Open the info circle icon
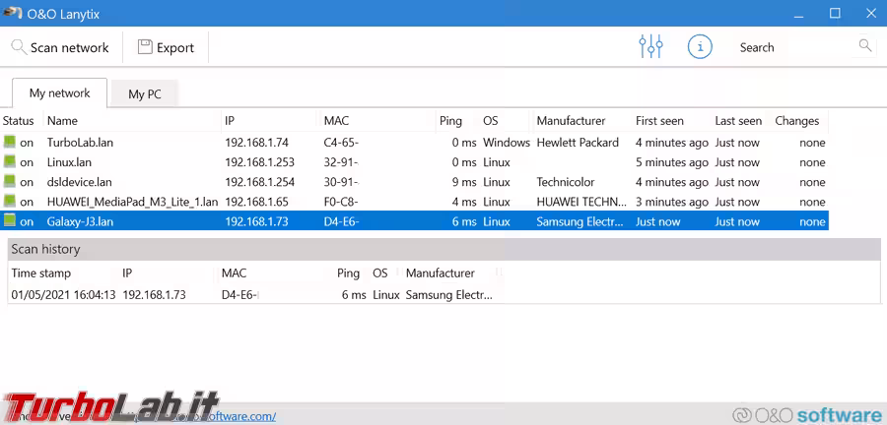The image size is (887, 425). pyautogui.click(x=700, y=46)
